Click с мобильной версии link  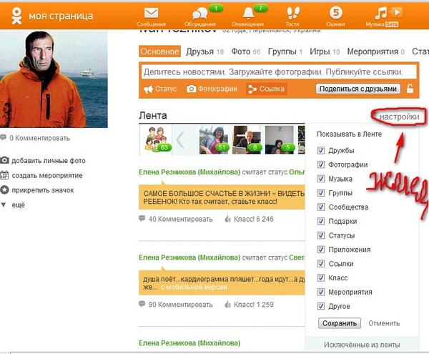pyautogui.click(x=194, y=287)
